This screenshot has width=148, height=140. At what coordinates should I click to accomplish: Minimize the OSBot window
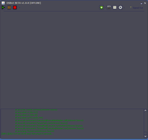click(x=141, y=3)
